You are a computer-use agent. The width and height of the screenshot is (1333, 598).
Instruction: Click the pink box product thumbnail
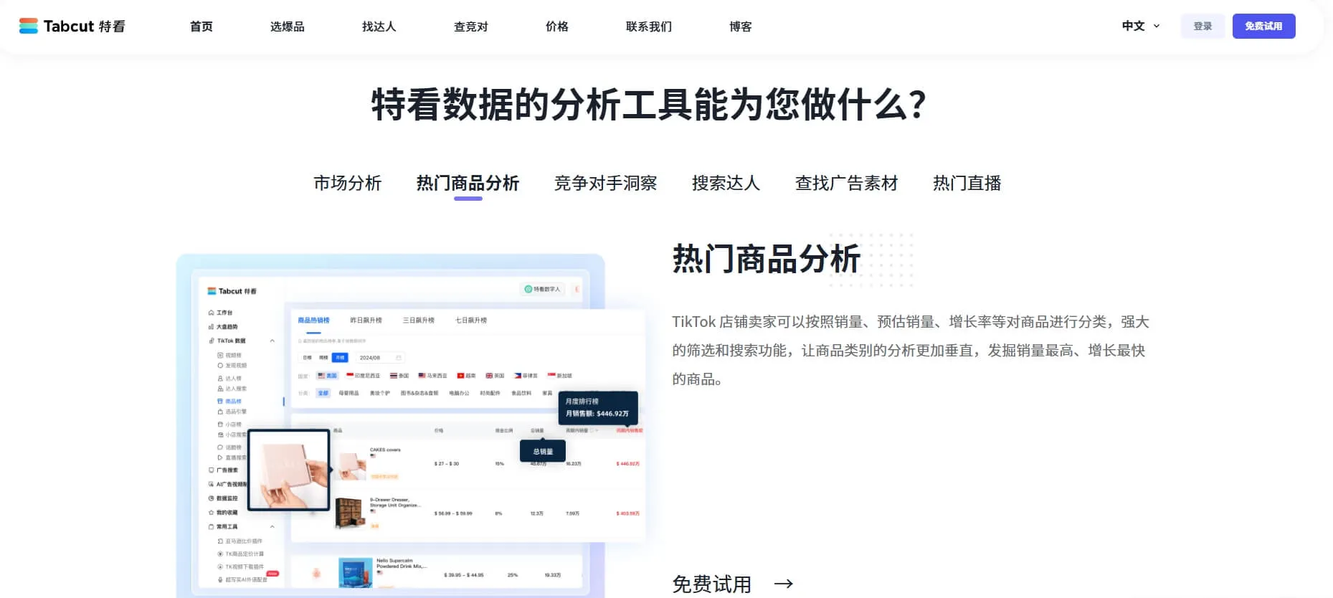(289, 470)
